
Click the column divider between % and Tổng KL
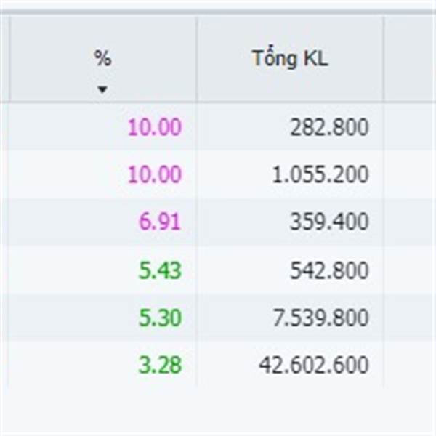click(x=197, y=59)
